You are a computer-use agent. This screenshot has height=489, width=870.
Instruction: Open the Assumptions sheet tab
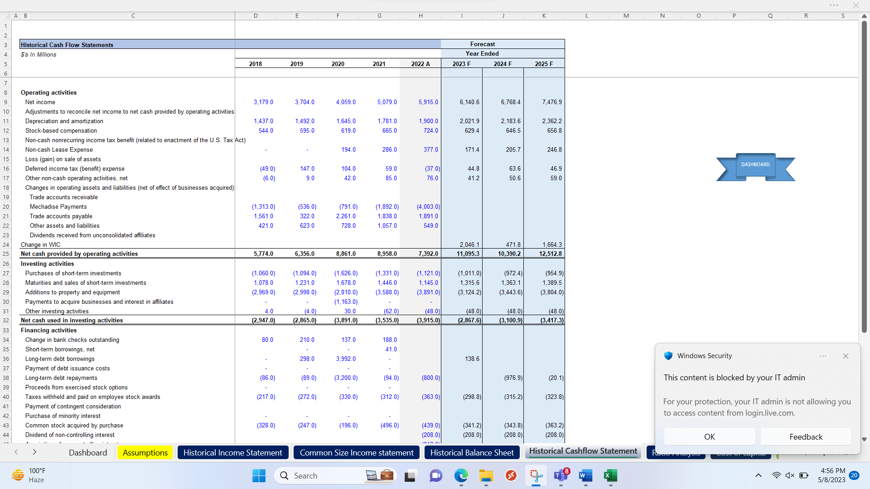tap(145, 452)
